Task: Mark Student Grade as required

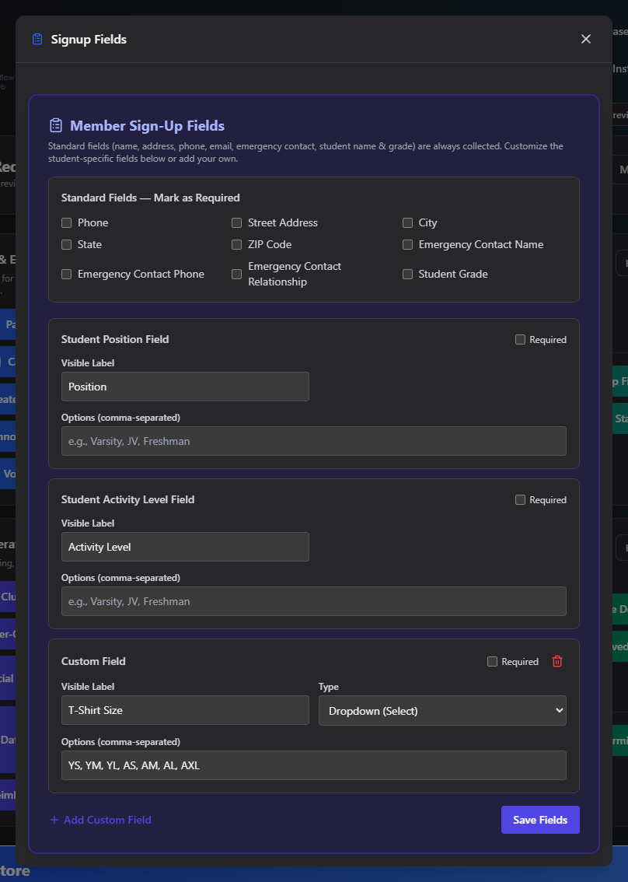Action: [x=407, y=274]
